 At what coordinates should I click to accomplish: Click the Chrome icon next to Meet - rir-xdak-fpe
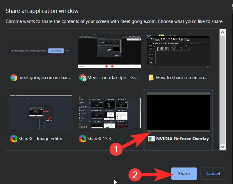[x=82, y=78]
